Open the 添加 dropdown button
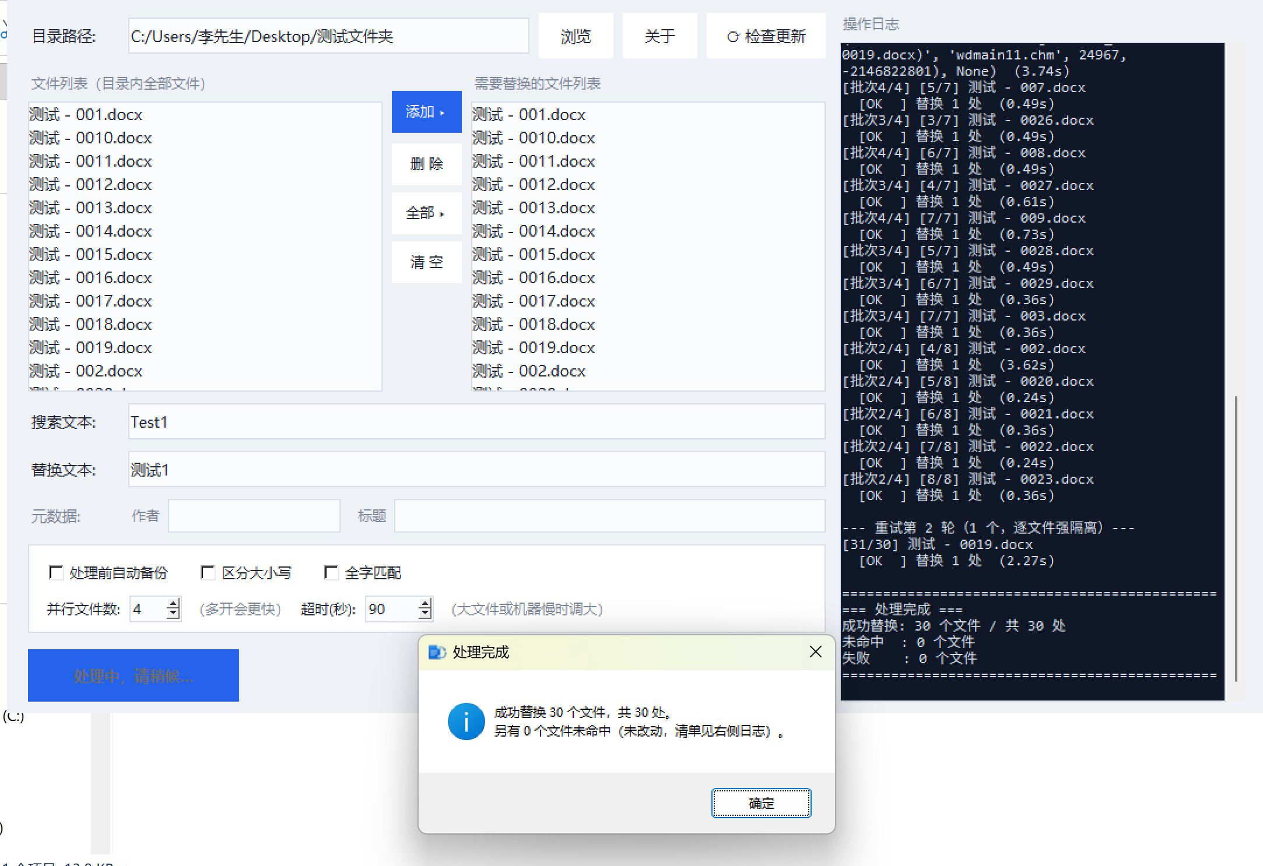 coord(426,111)
